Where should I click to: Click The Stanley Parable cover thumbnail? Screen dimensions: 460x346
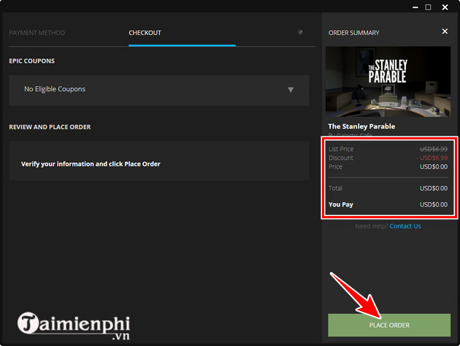tap(388, 82)
